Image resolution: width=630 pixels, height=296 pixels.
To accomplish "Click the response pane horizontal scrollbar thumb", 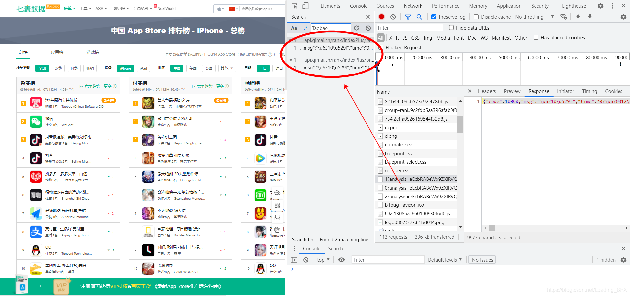I will click(x=492, y=228).
